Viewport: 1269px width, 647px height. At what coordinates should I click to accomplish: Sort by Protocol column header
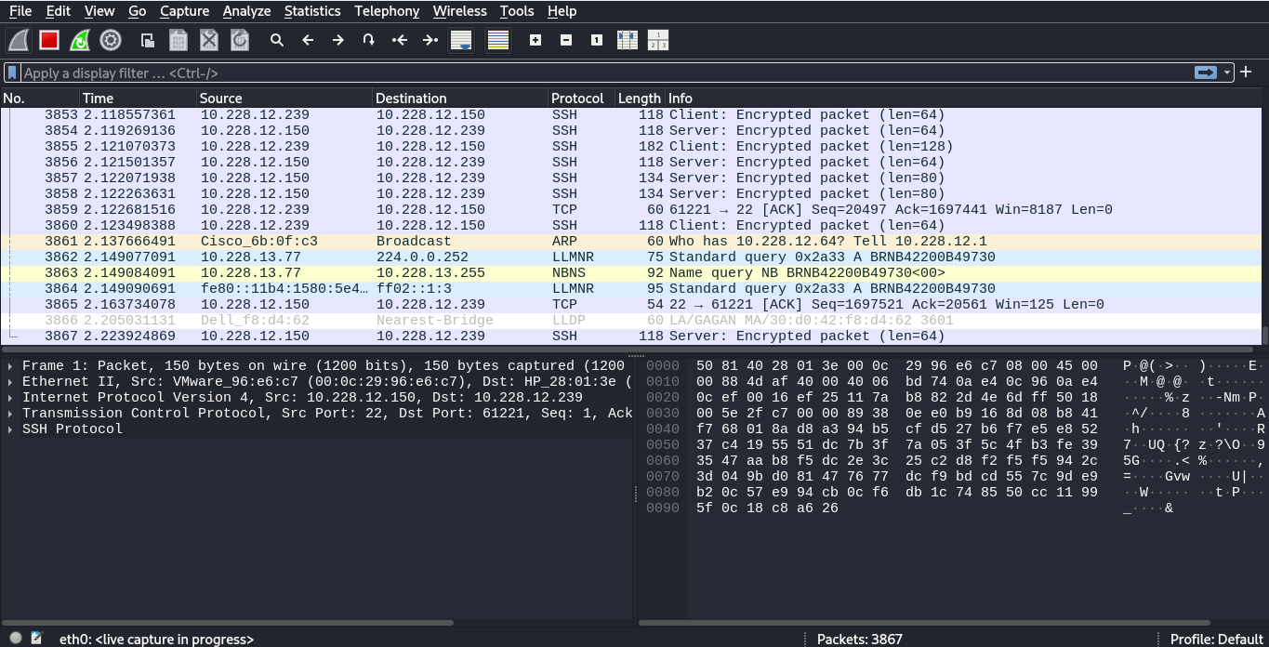582,98
